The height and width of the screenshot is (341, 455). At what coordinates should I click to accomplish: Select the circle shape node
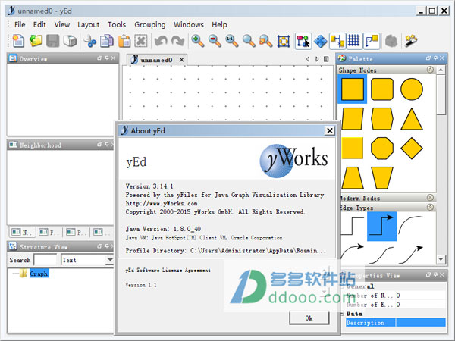(x=412, y=89)
